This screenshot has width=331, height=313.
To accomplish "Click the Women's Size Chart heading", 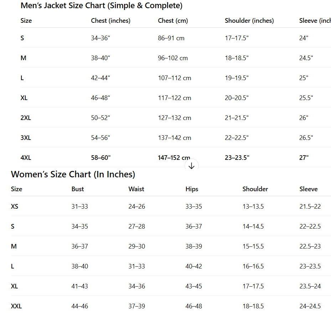I will (x=73, y=174).
